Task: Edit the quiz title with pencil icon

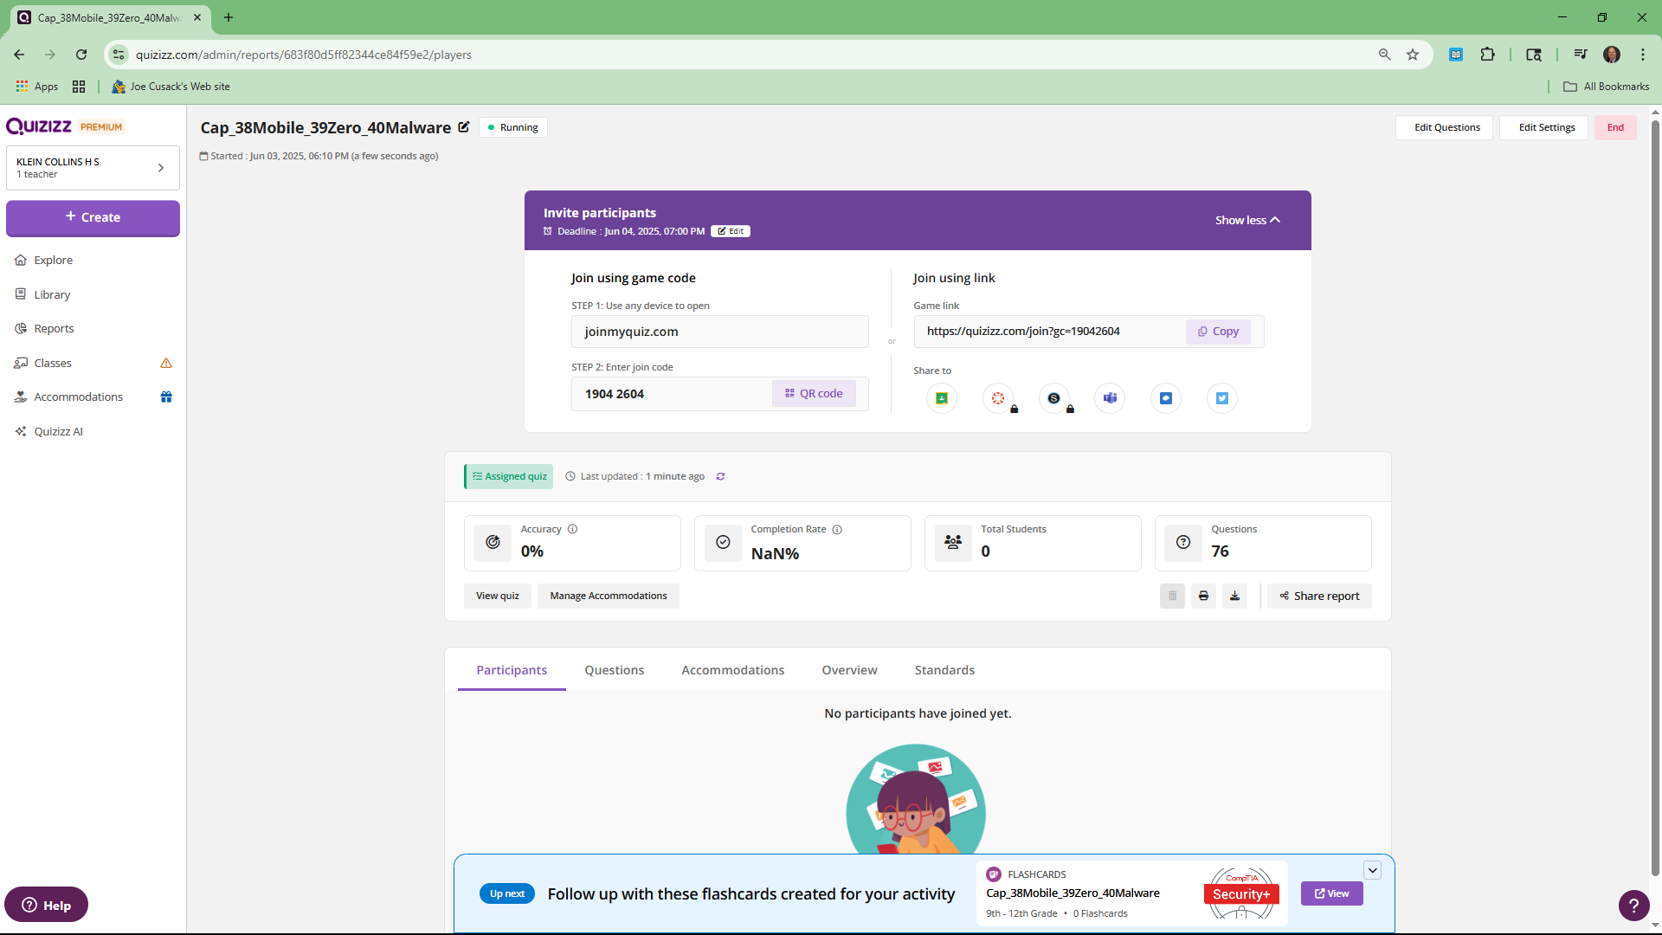Action: pyautogui.click(x=464, y=127)
